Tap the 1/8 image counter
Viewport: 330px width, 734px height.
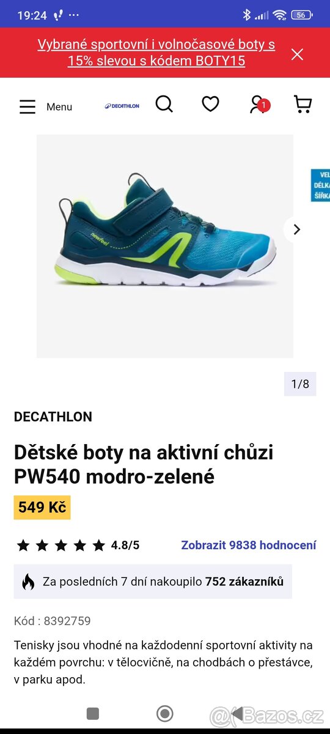pos(300,384)
